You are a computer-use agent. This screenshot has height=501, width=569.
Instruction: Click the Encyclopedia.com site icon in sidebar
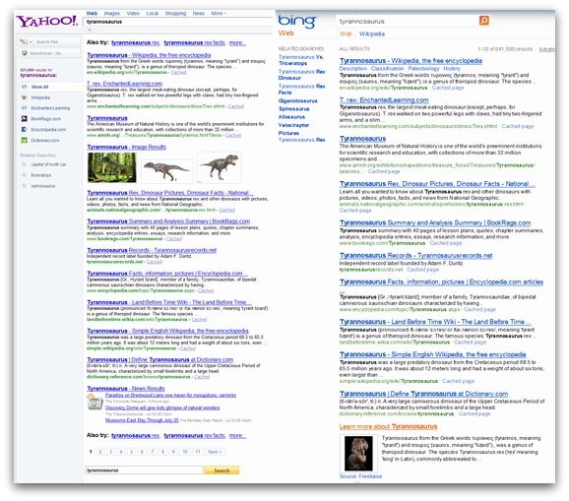(25, 130)
